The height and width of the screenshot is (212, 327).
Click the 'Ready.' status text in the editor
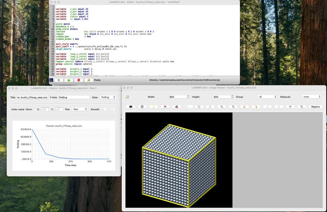coord(98,80)
